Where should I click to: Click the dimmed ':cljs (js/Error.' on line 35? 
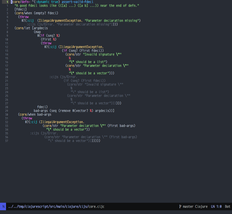[x=44, y=133]
